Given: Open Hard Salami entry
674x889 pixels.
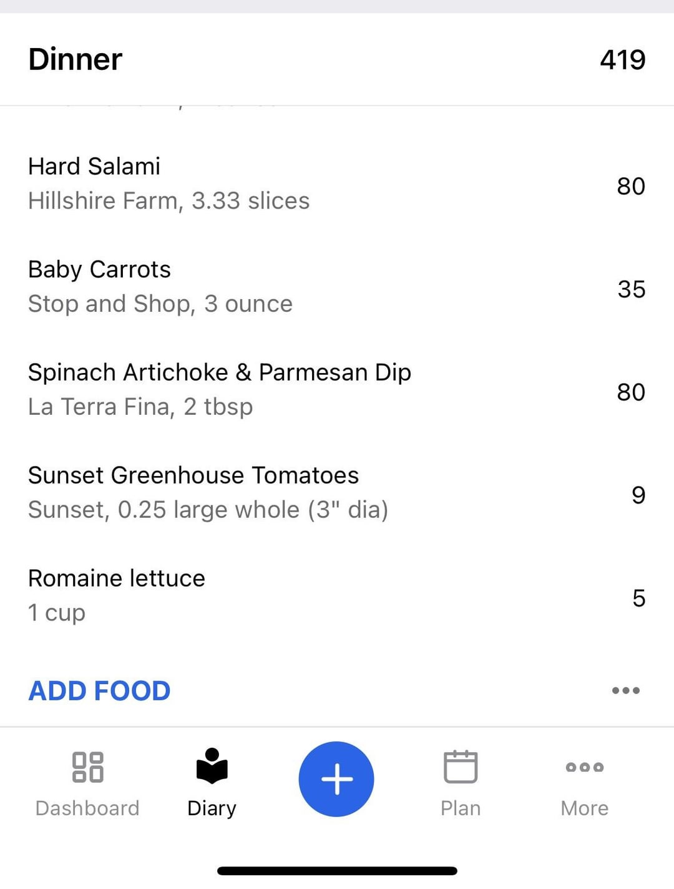Looking at the screenshot, I should (337, 184).
